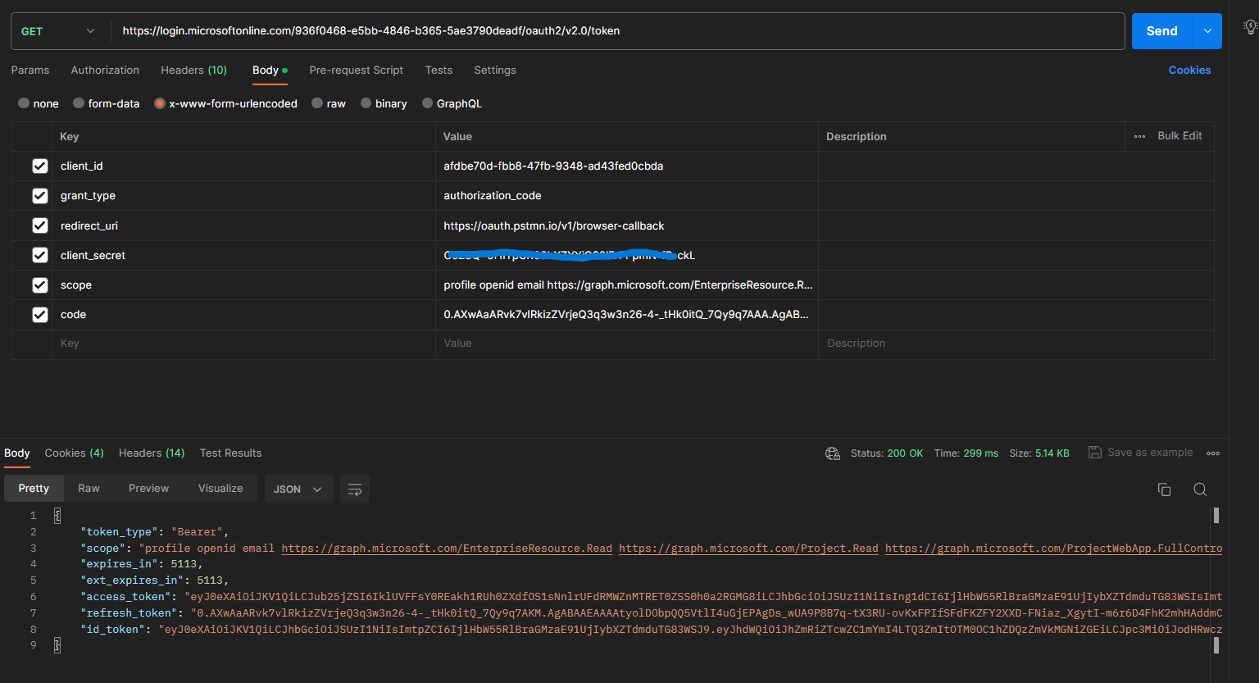Screen dimensions: 1259x683
Task: Open the response Headers (14) tab
Action: [152, 453]
